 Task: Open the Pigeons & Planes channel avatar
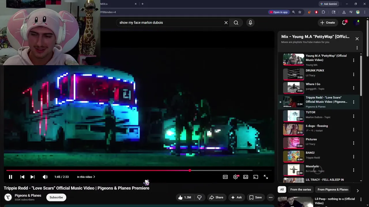point(8,197)
